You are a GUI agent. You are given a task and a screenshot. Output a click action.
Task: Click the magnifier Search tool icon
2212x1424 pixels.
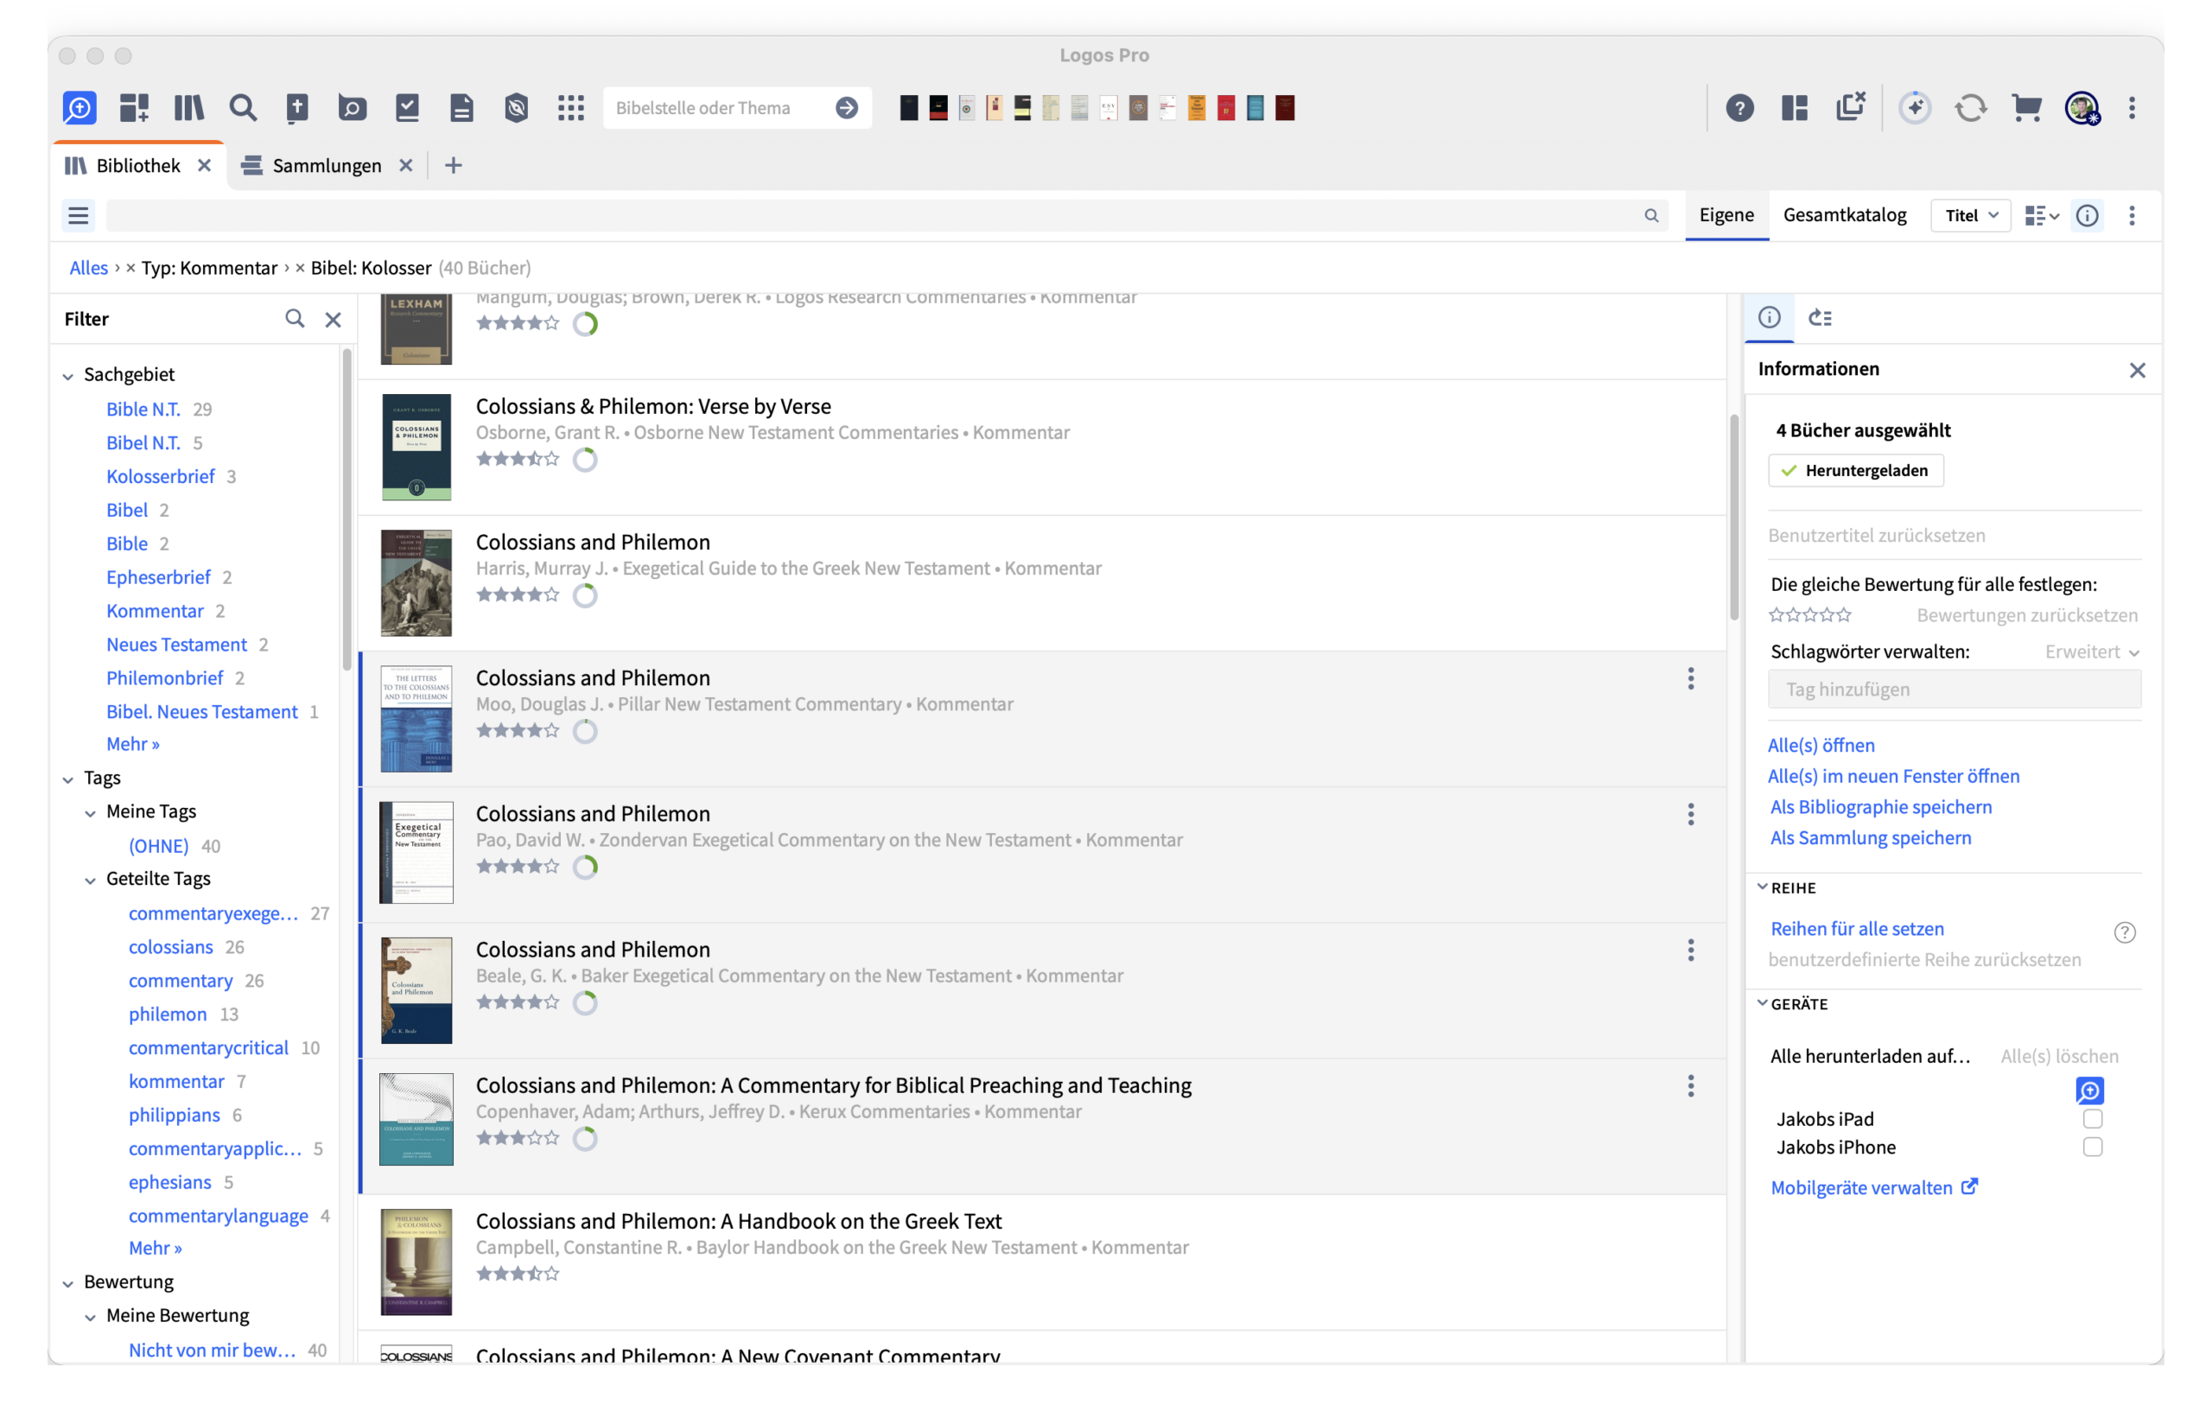pyautogui.click(x=243, y=108)
